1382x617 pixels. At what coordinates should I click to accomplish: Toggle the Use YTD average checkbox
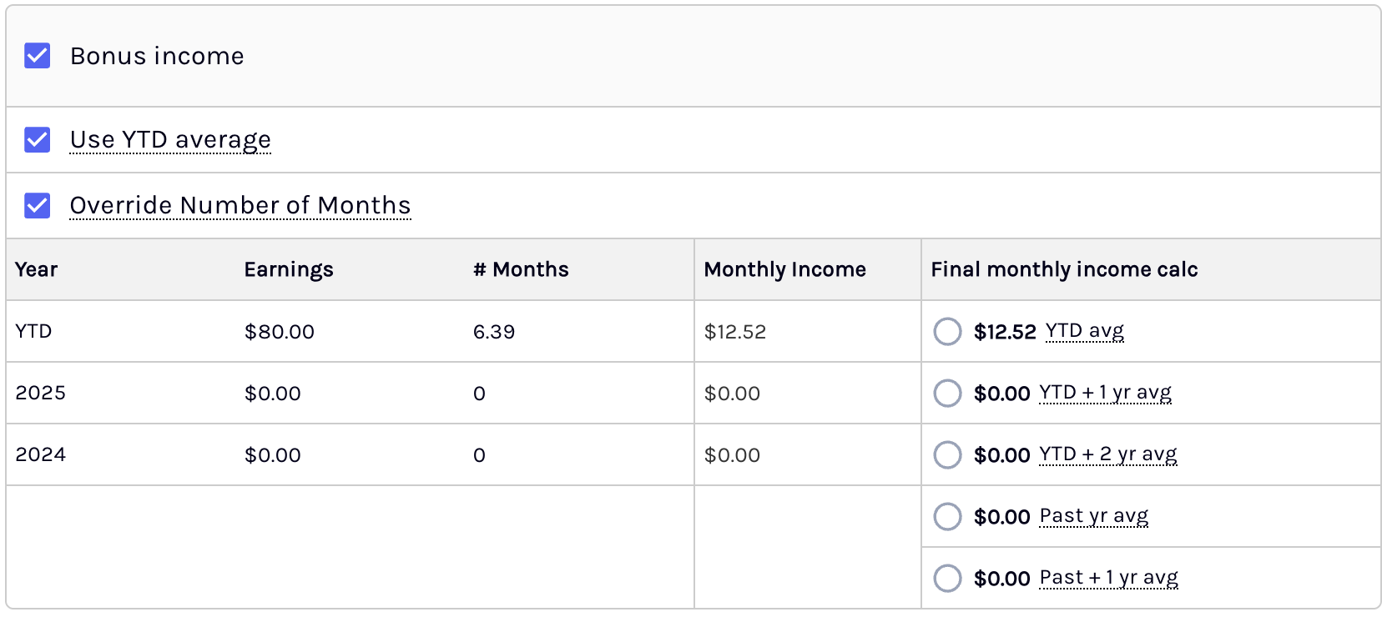click(38, 139)
